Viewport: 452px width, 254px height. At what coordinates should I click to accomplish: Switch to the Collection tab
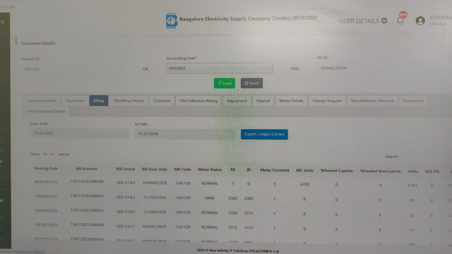click(x=162, y=101)
